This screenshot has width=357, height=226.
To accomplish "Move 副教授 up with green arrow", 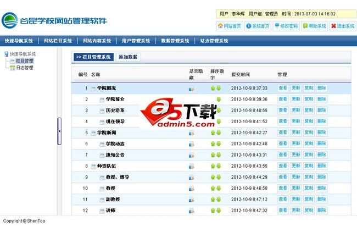I will coord(213,199).
